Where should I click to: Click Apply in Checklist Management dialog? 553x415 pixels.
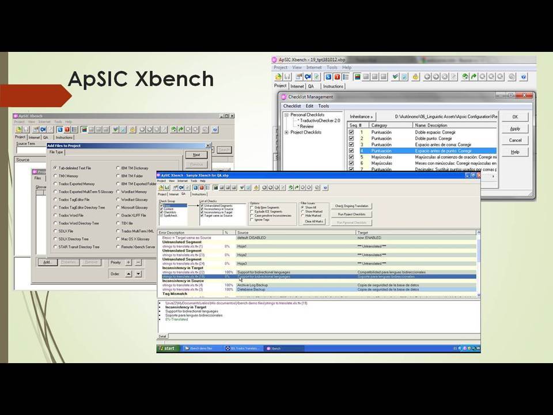[515, 129]
